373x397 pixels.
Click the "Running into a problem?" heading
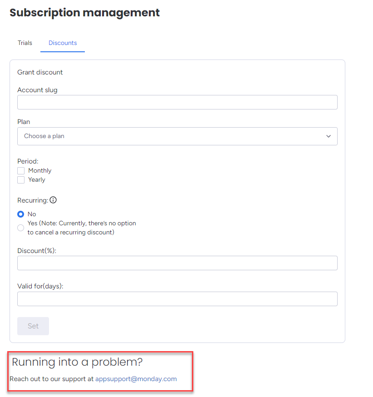tap(78, 362)
